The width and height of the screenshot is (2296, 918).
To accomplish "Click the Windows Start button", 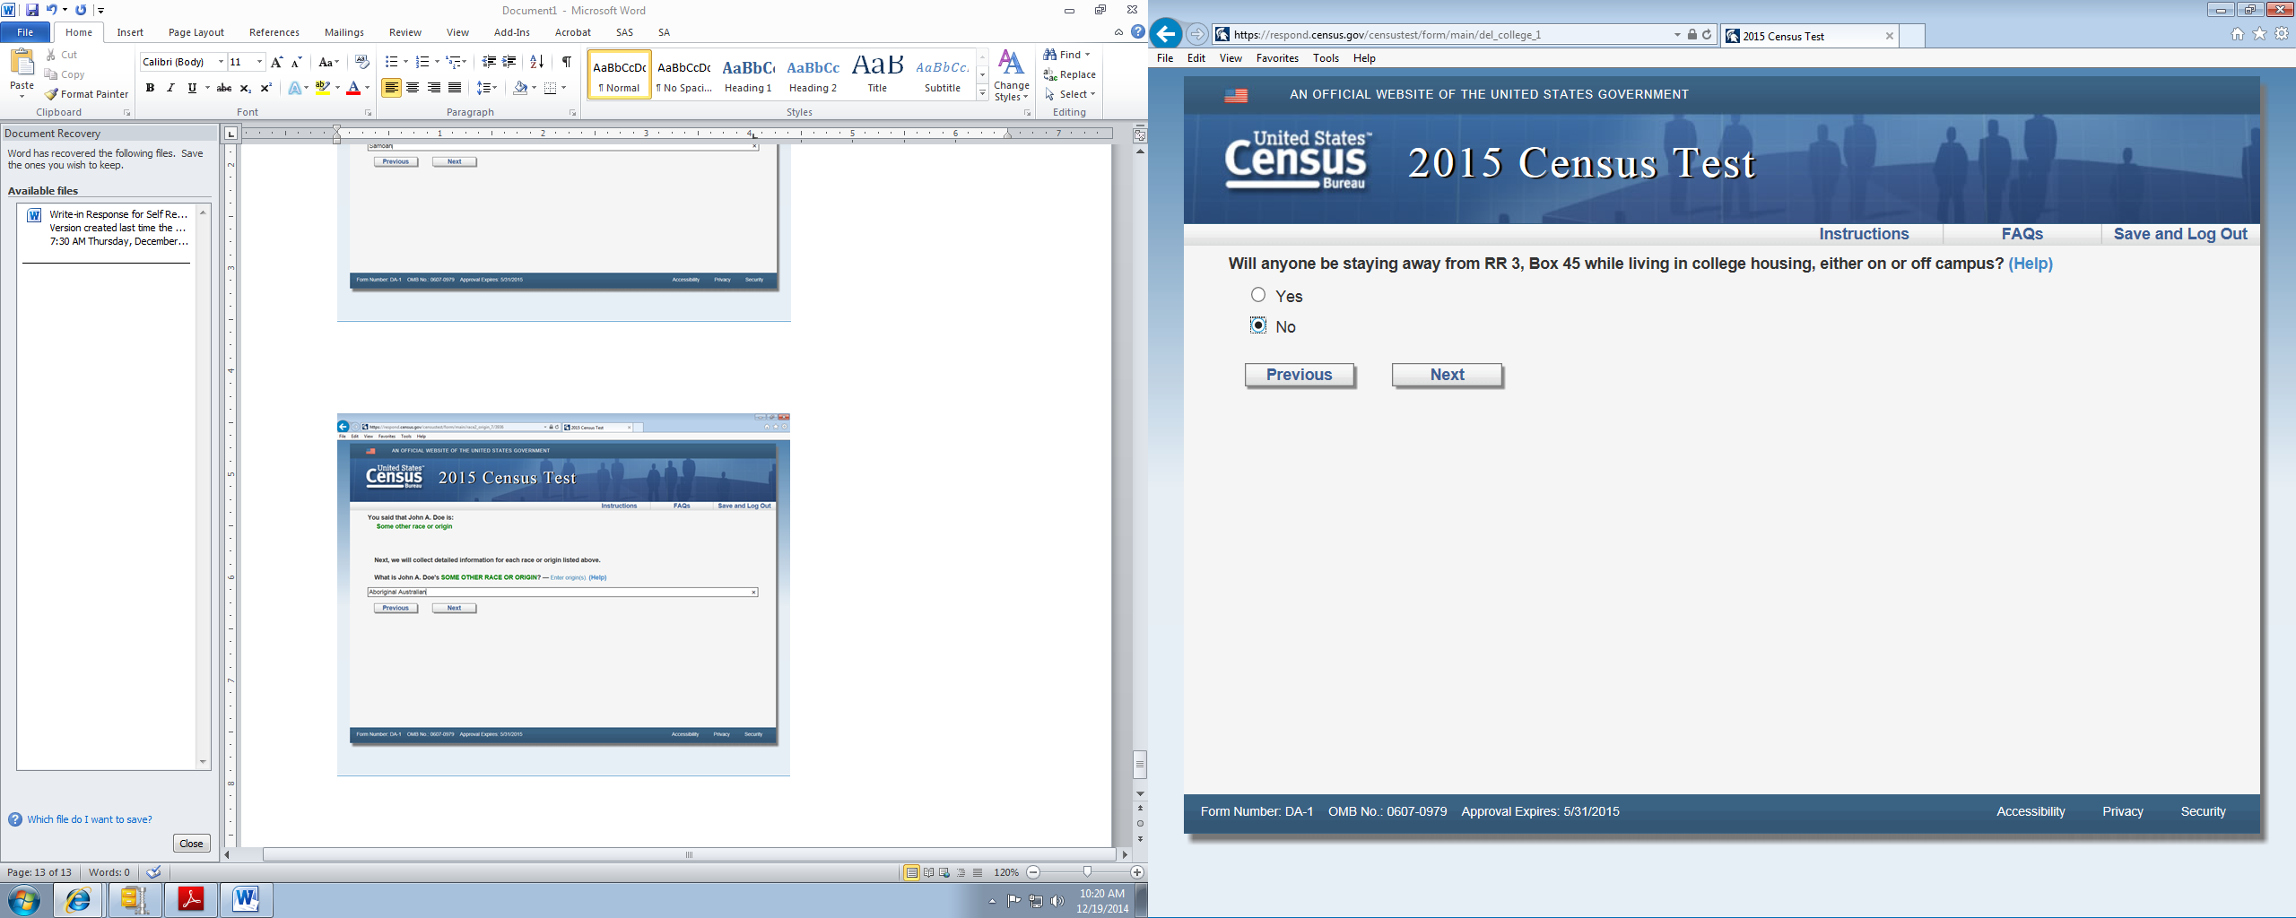I will click(24, 899).
